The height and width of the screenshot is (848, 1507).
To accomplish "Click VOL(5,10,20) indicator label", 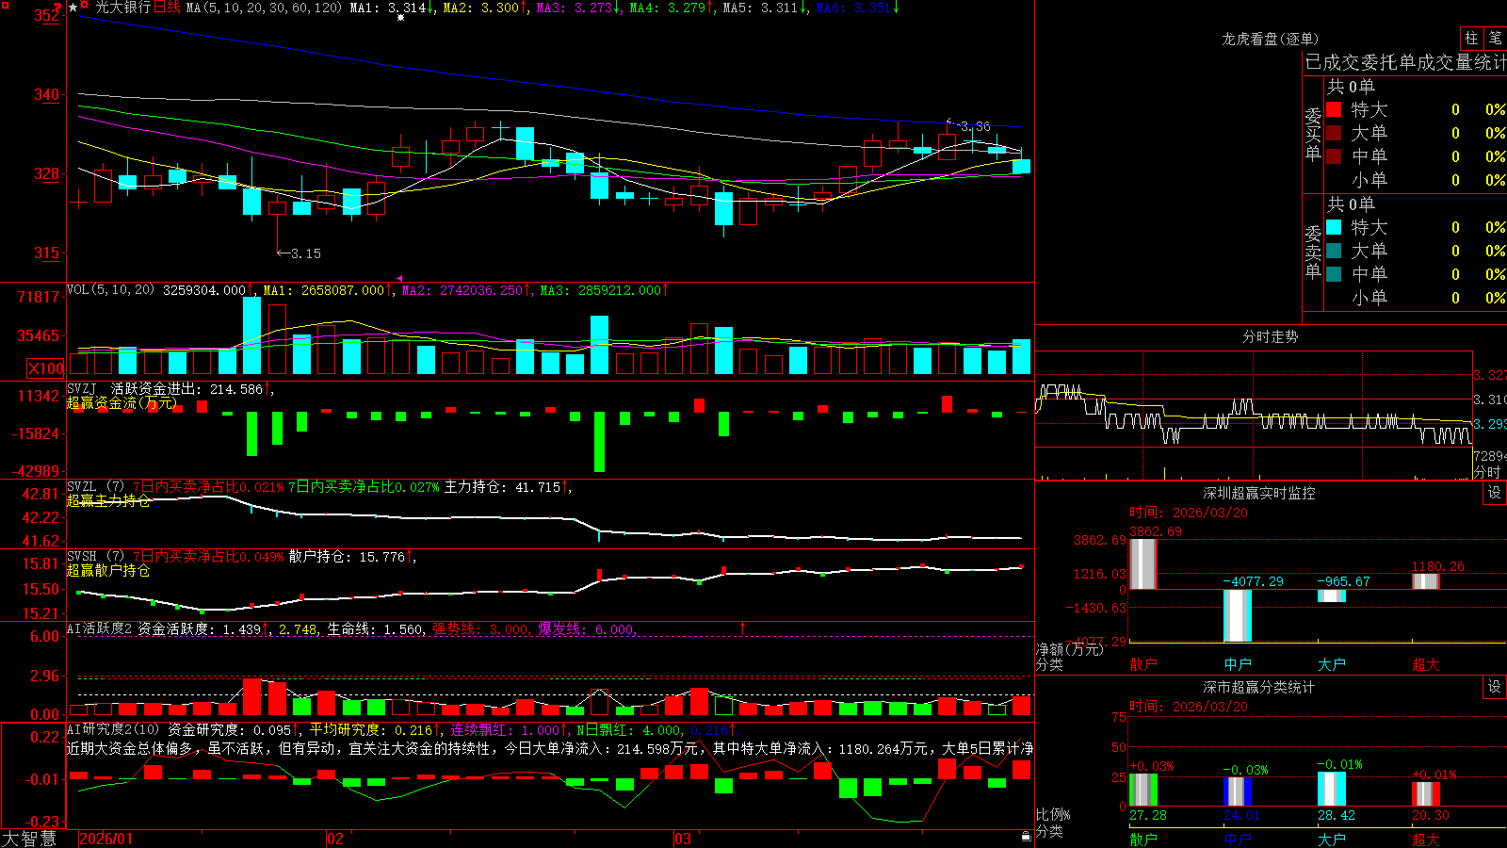I will (110, 290).
